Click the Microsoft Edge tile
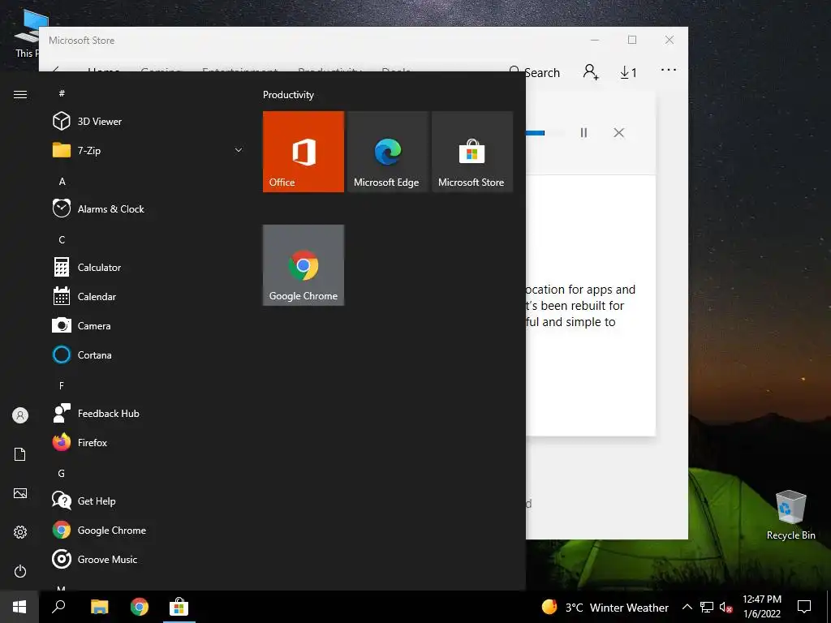Image resolution: width=831 pixels, height=623 pixels. [x=388, y=152]
